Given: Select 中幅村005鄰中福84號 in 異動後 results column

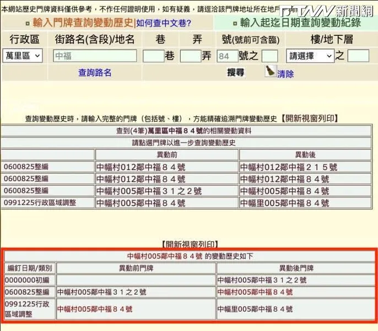Looking at the screenshot, I should (x=284, y=191).
